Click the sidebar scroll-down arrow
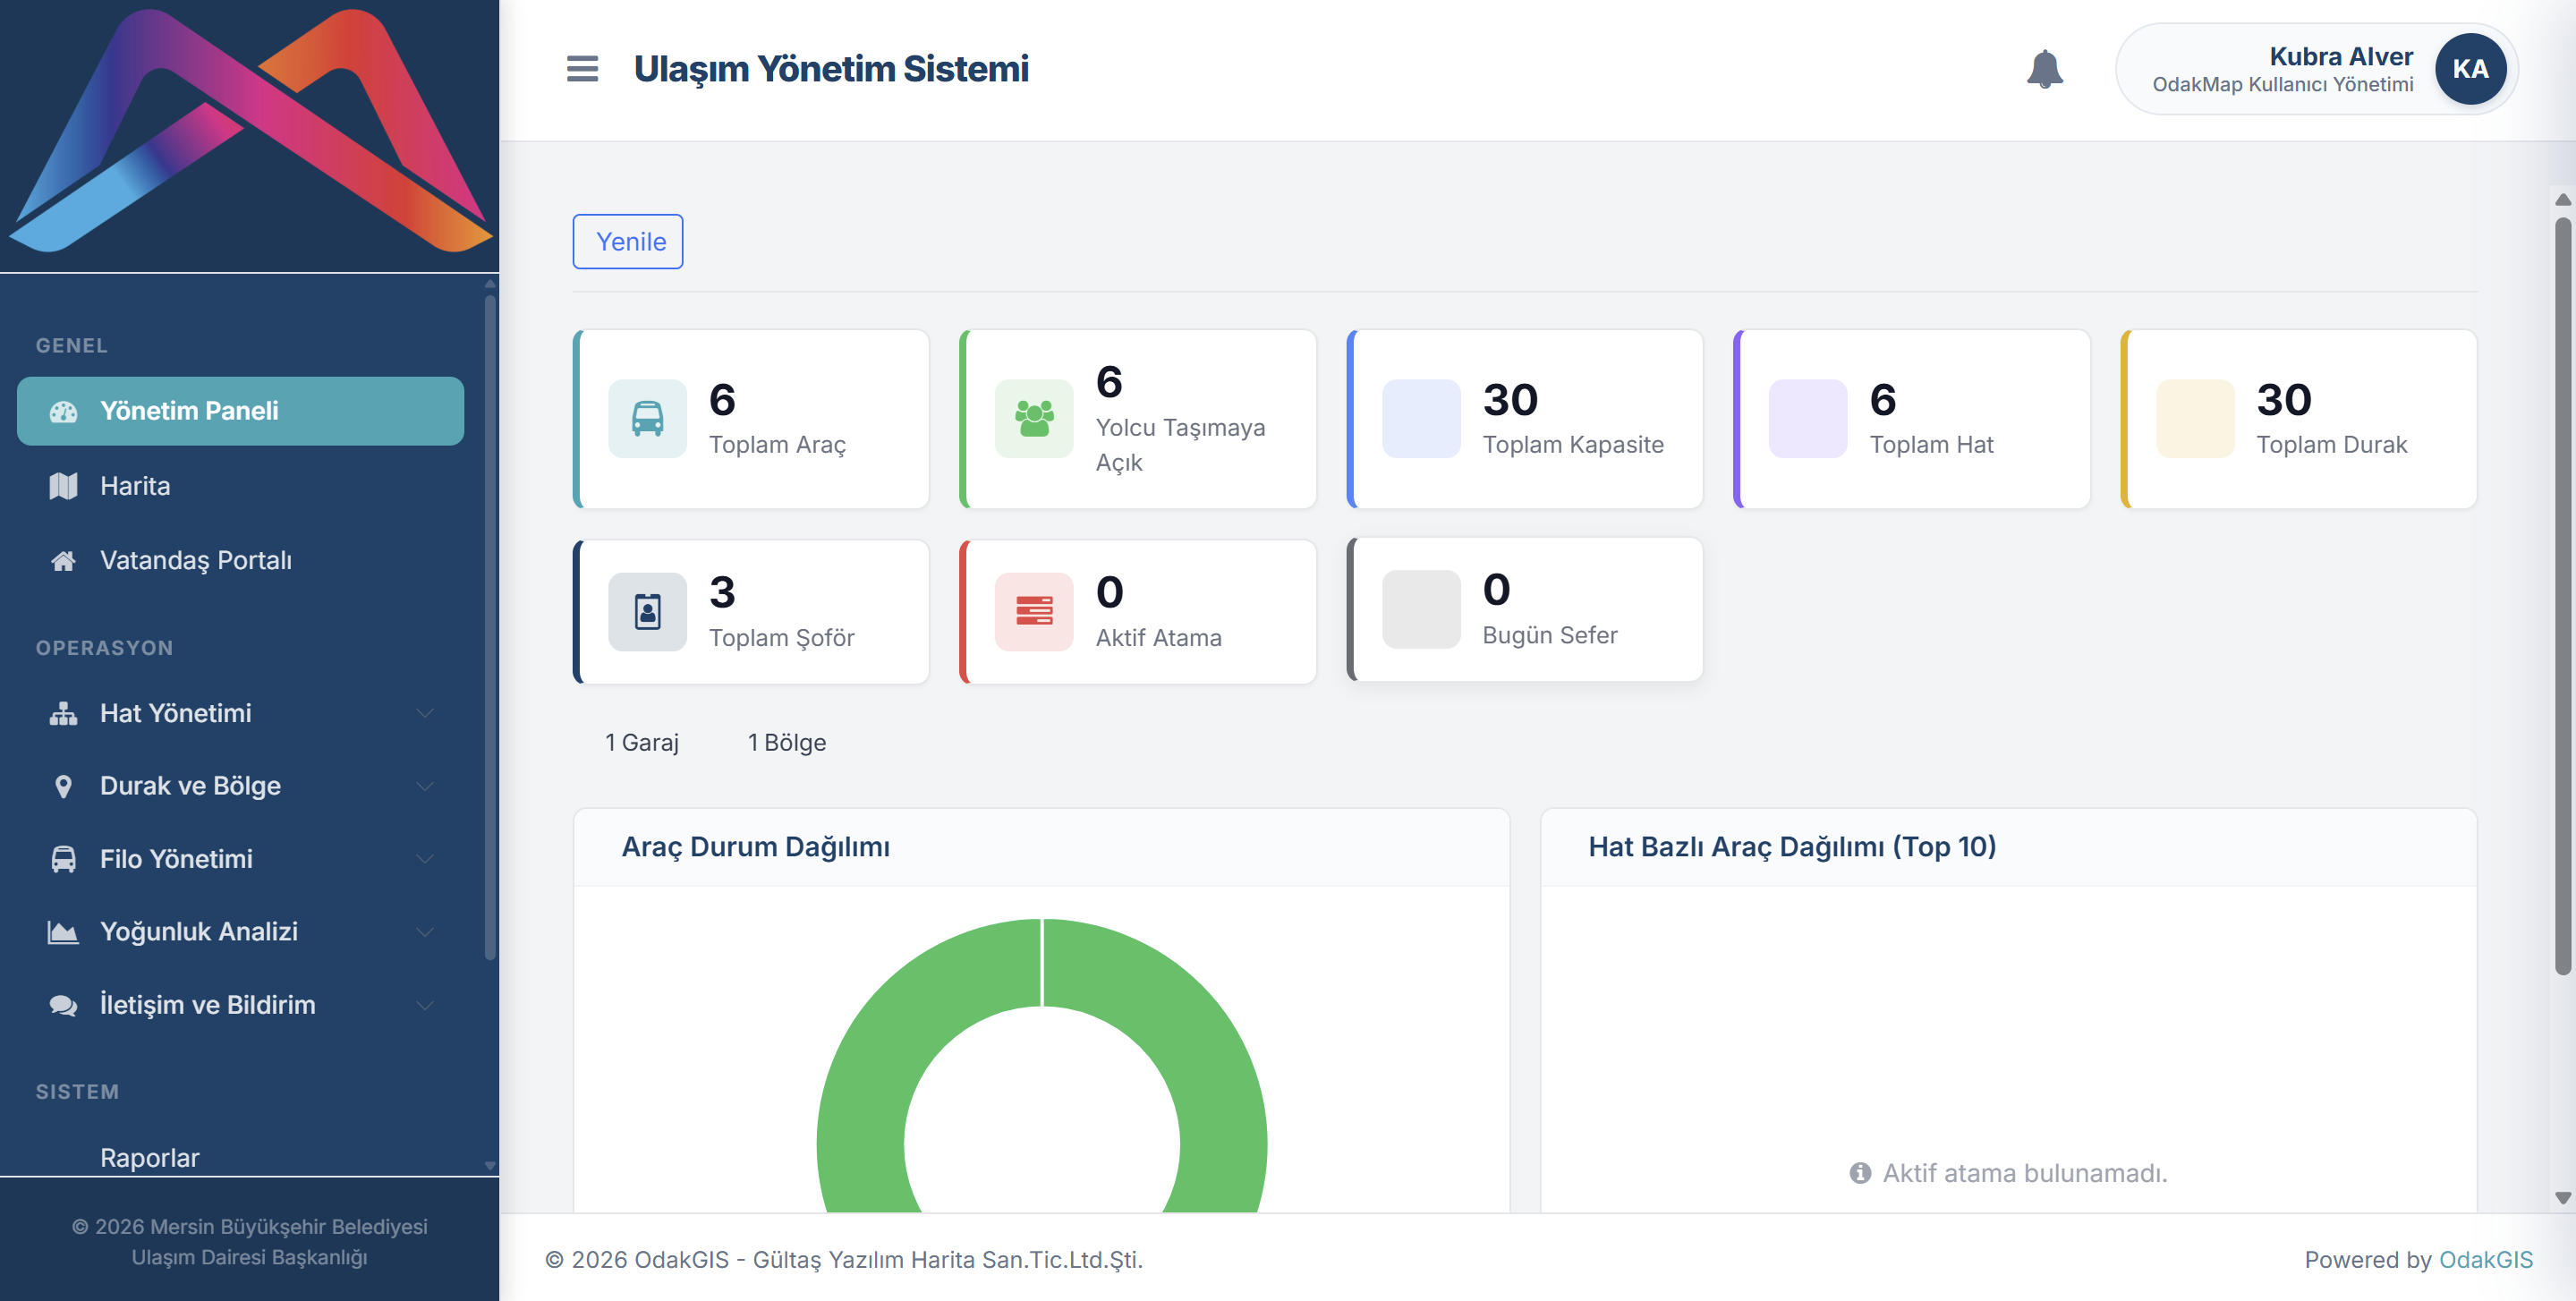2576x1301 pixels. click(490, 1166)
